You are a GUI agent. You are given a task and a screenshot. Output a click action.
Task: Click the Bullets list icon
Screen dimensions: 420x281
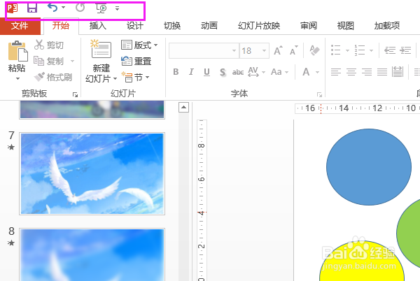pos(335,50)
